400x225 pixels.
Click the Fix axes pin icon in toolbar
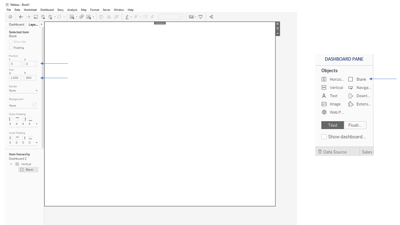pyautogui.click(x=152, y=17)
